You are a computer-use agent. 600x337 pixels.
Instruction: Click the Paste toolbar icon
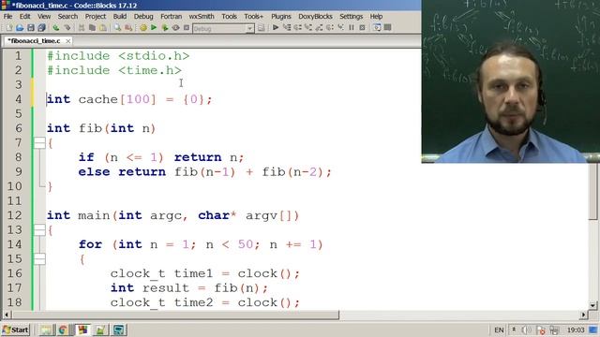(x=103, y=28)
